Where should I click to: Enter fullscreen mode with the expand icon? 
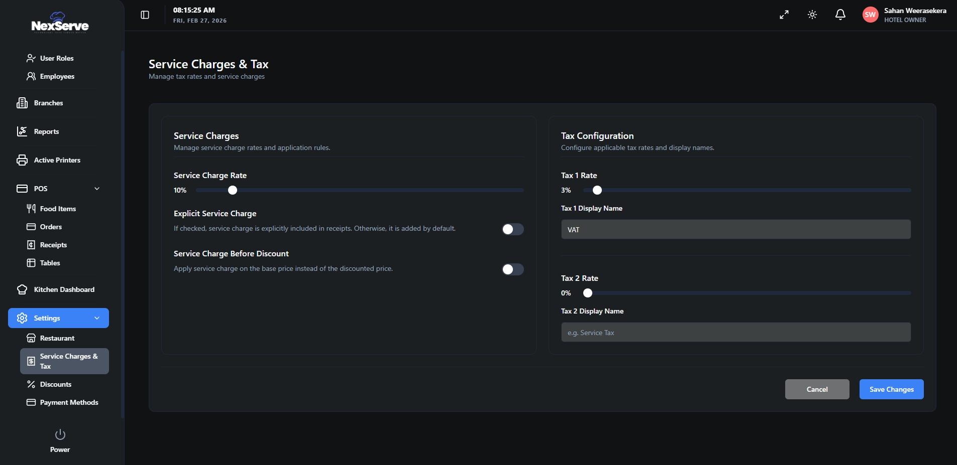click(784, 15)
